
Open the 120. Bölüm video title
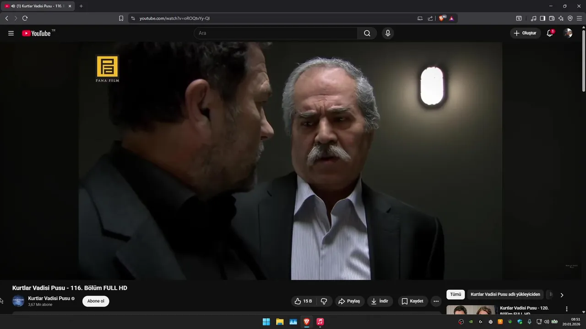point(524,311)
